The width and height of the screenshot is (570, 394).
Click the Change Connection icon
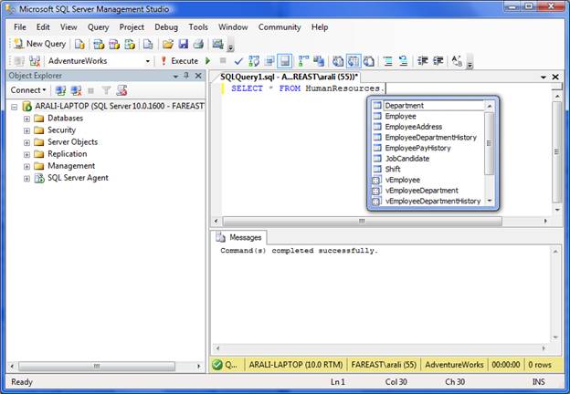coord(35,61)
